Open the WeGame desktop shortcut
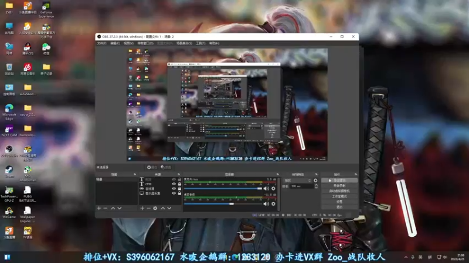This screenshot has width=469, height=263. pos(9,212)
